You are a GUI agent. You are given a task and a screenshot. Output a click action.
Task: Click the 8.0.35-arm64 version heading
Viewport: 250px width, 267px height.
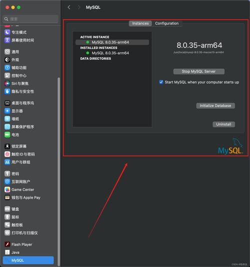tap(199, 45)
